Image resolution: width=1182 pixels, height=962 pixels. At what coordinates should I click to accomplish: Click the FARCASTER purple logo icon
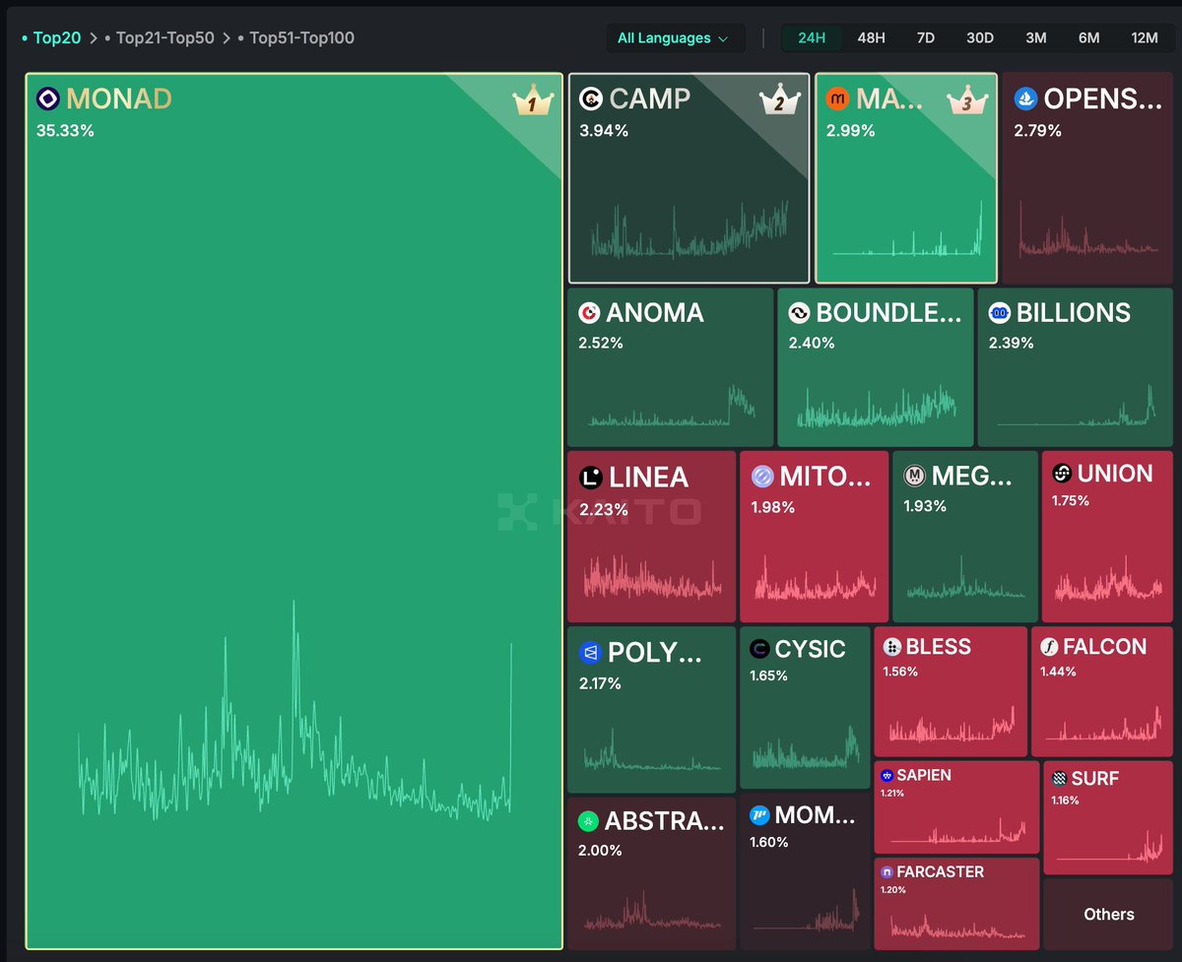886,872
